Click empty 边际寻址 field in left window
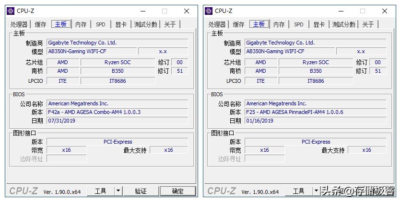 click(67, 158)
